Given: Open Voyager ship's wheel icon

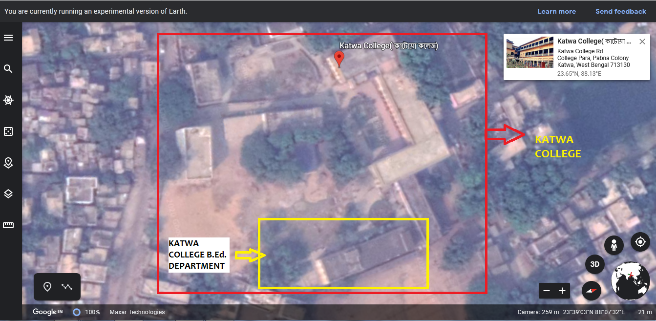Looking at the screenshot, I should 8,100.
